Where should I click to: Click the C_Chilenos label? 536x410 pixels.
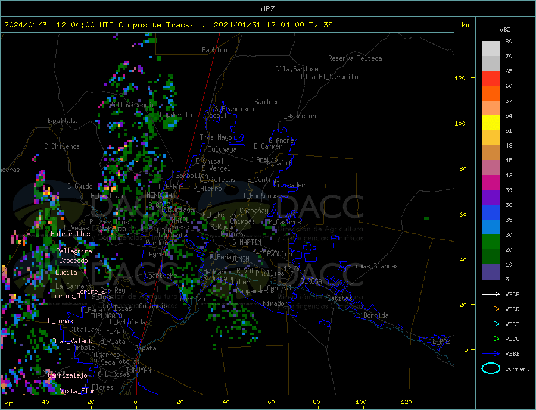click(x=62, y=146)
